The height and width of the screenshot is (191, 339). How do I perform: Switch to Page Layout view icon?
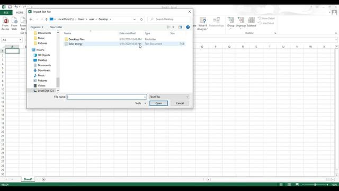click(289, 185)
